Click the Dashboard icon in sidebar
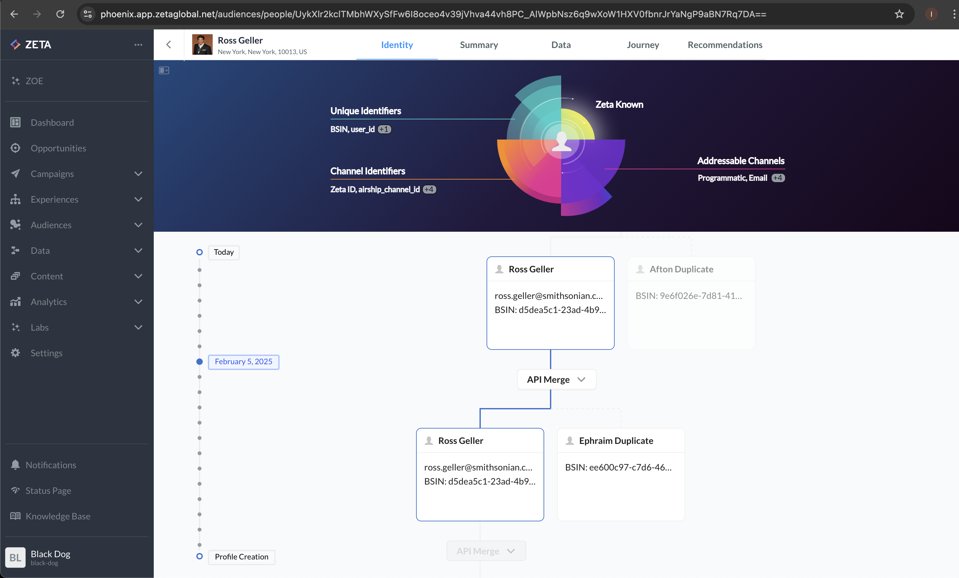Screen dimensions: 959x578 click(x=15, y=123)
